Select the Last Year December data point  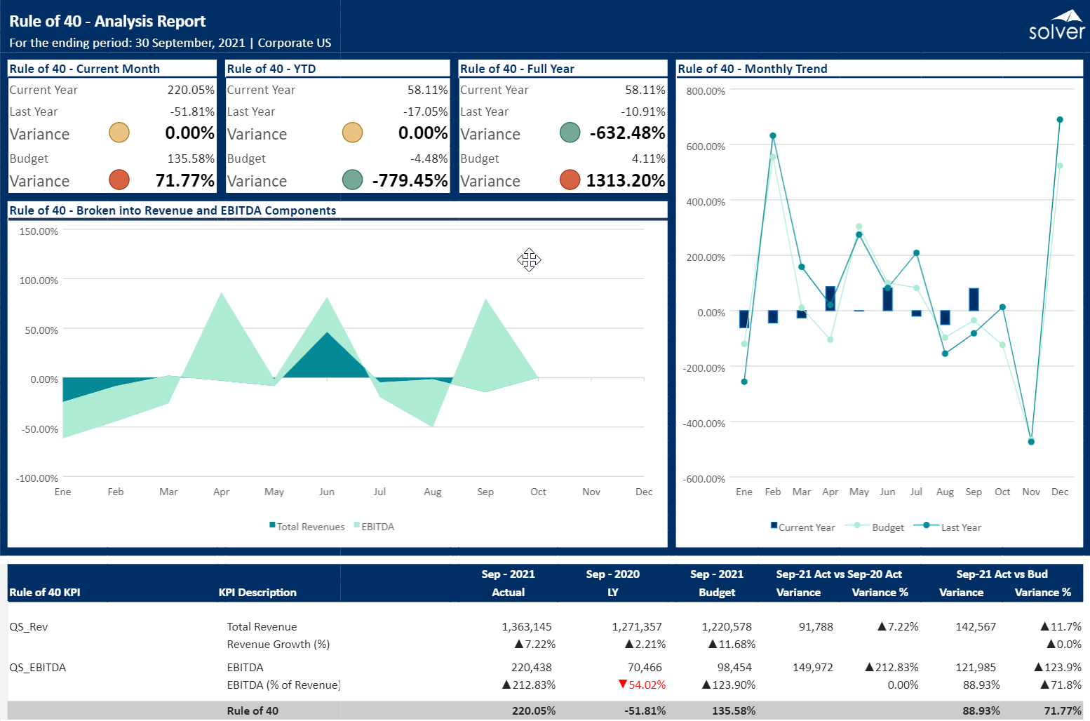[1060, 120]
